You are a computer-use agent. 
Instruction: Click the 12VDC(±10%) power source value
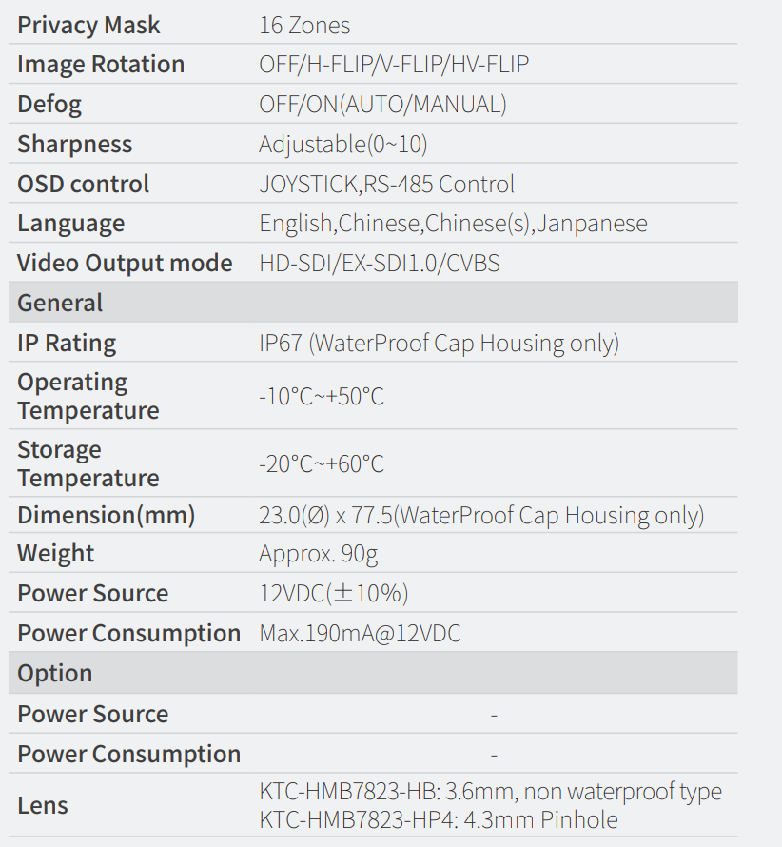coord(333,594)
